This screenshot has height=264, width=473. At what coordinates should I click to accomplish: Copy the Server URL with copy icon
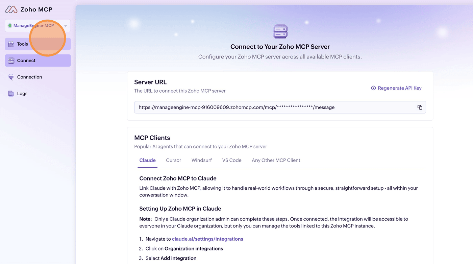[x=420, y=107]
